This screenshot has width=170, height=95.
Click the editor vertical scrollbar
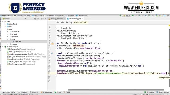coord(169,58)
